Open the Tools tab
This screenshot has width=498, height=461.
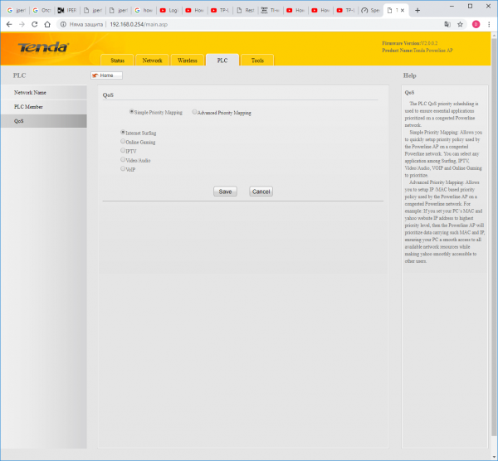[x=257, y=61]
